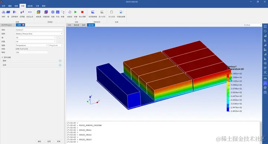Open the Magnitude component dropdown
Screen dimensions: 268x144
pyautogui.click(x=56, y=45)
